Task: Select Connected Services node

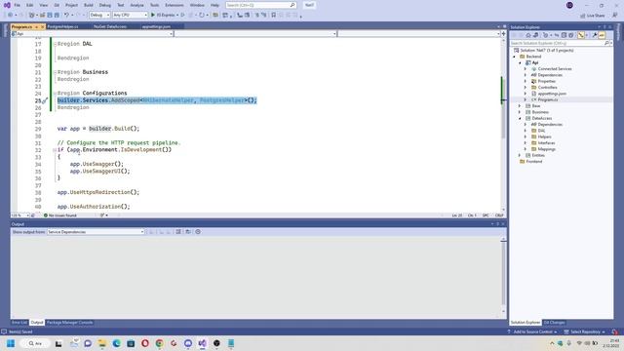Action: [555, 69]
